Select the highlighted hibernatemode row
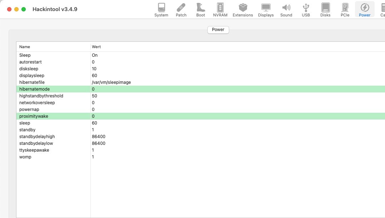 (x=201, y=89)
